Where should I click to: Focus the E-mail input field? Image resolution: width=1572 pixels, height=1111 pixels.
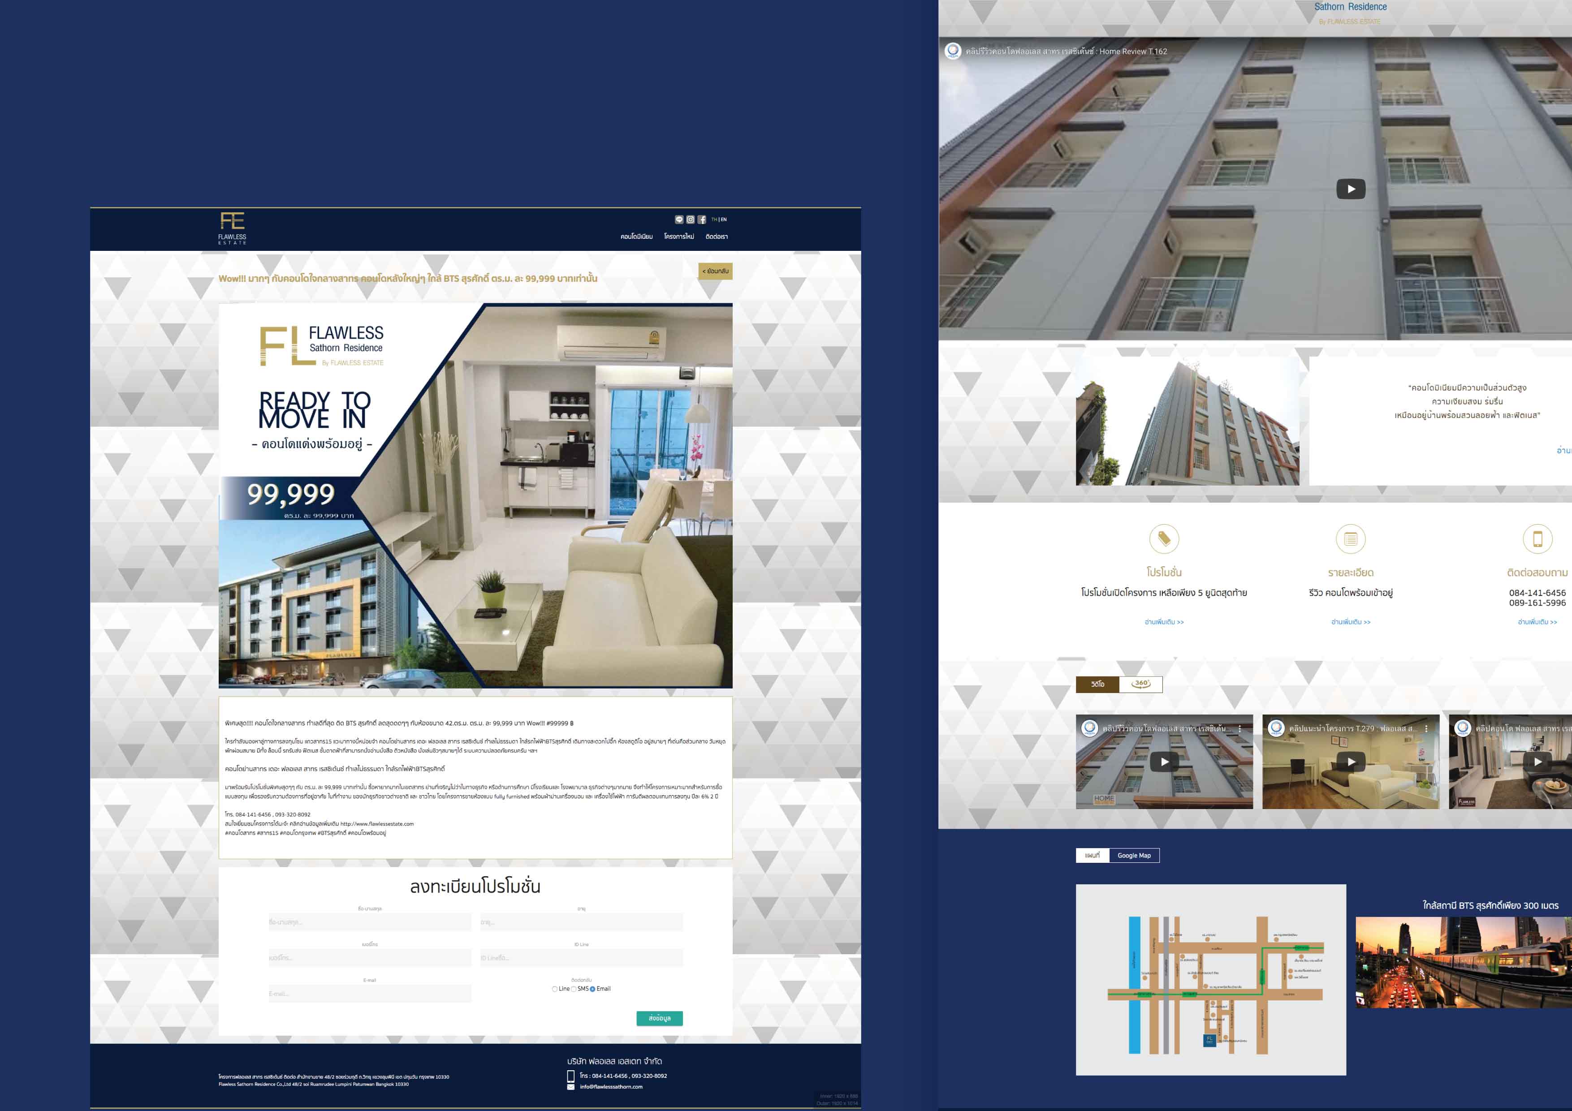370,993
